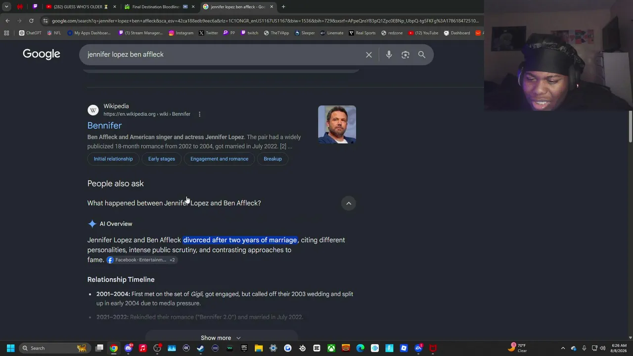Open the three-dot menu for Wikipedia result

tap(199, 114)
